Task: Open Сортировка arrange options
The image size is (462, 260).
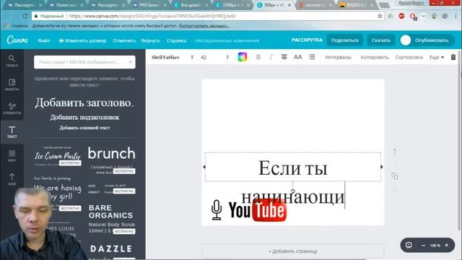Action: click(x=409, y=57)
